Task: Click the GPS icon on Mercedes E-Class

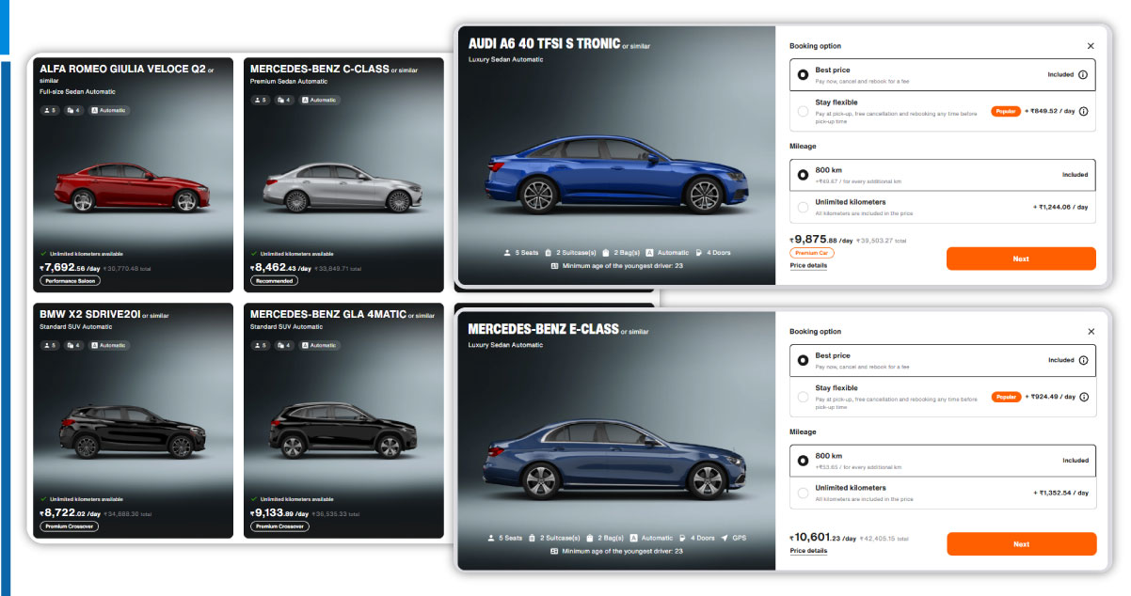Action: (725, 538)
